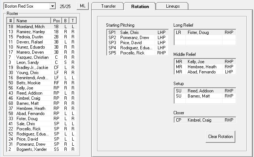This screenshot has height=157, width=254.
Task: Select the Rotation tab
Action: tap(140, 6)
